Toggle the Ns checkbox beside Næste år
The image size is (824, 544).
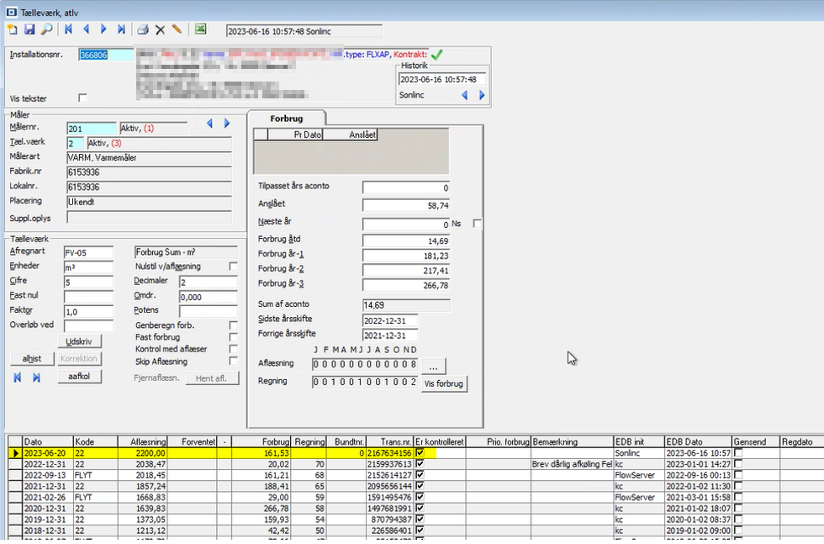478,224
